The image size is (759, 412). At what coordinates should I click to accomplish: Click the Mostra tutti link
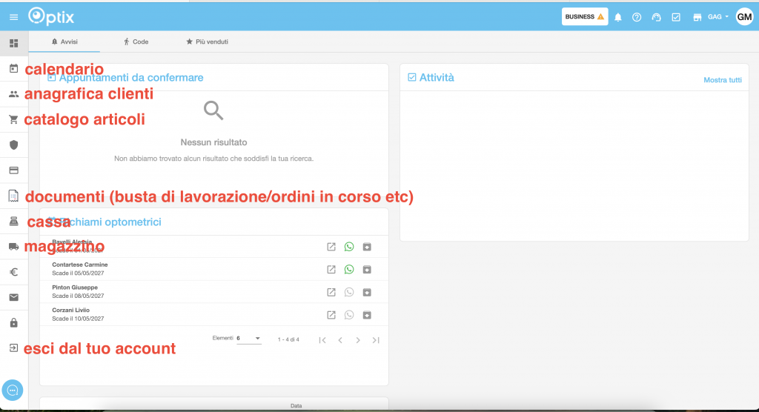pyautogui.click(x=722, y=80)
